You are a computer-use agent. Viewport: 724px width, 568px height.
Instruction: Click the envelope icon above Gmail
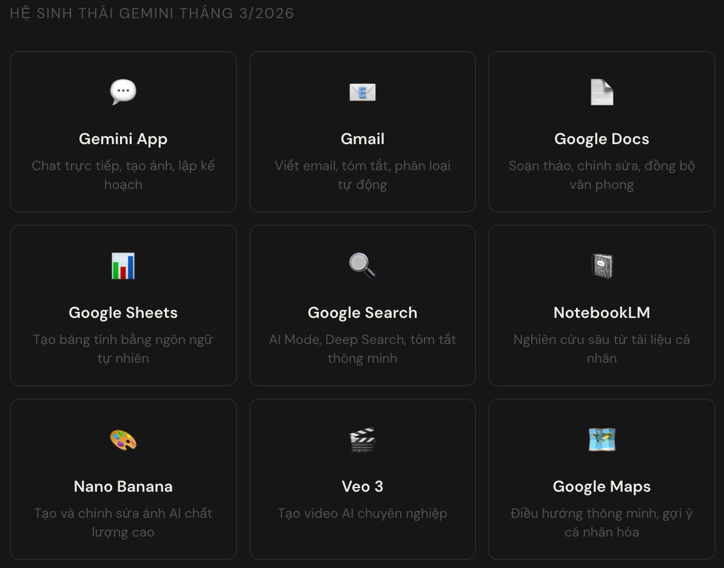[363, 92]
